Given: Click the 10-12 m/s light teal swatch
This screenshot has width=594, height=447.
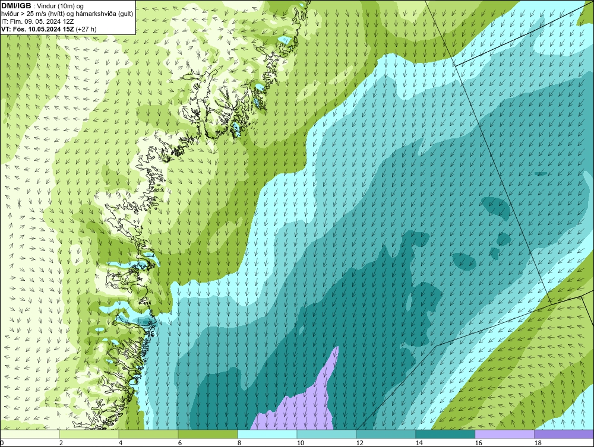Looking at the screenshot, I should point(327,434).
